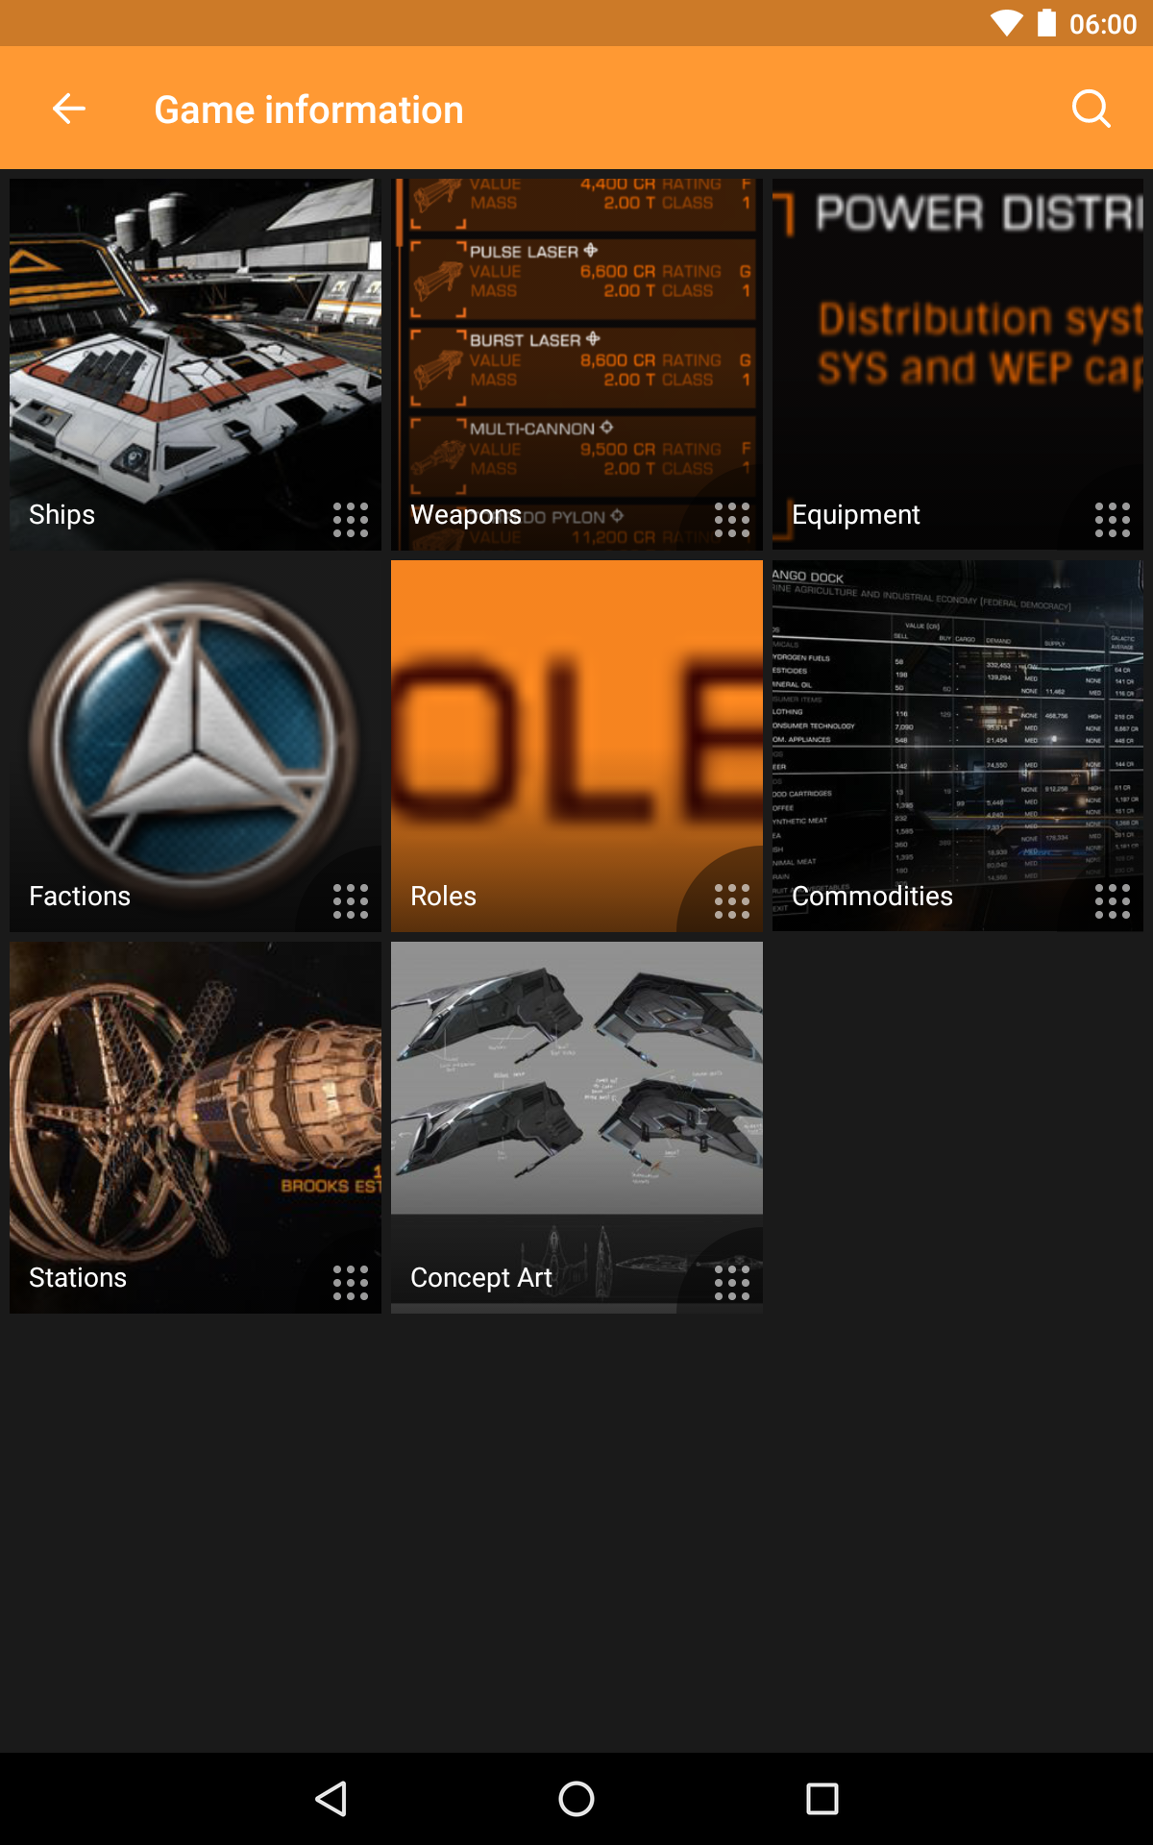Open the Weapons thumbnail

(576, 364)
